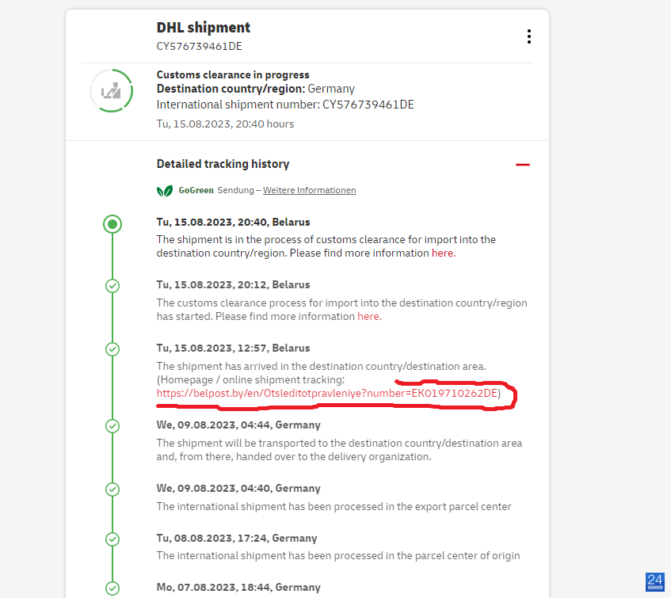Click the GoGreen leaf icon
Image resolution: width=671 pixels, height=598 pixels.
pos(164,191)
